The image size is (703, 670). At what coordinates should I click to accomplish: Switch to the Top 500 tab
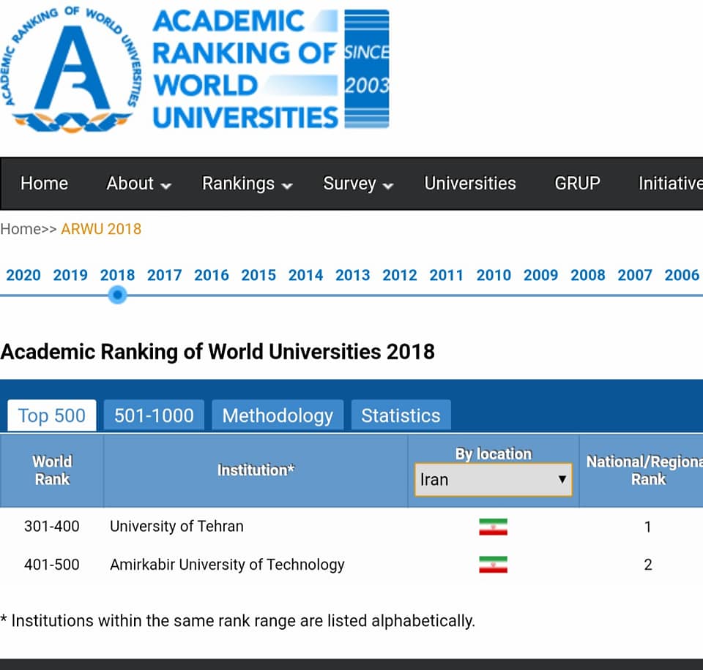52,415
